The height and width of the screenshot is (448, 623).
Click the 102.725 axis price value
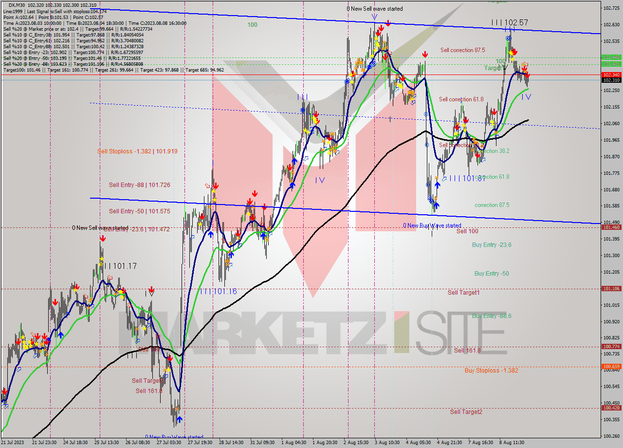click(x=611, y=8)
